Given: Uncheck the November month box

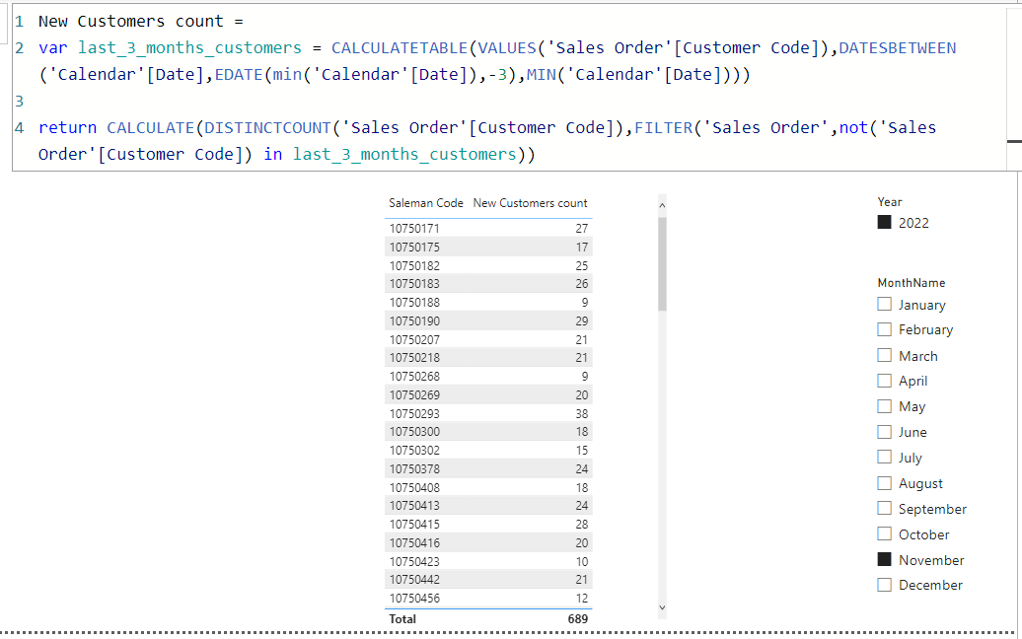Looking at the screenshot, I should pos(885,559).
